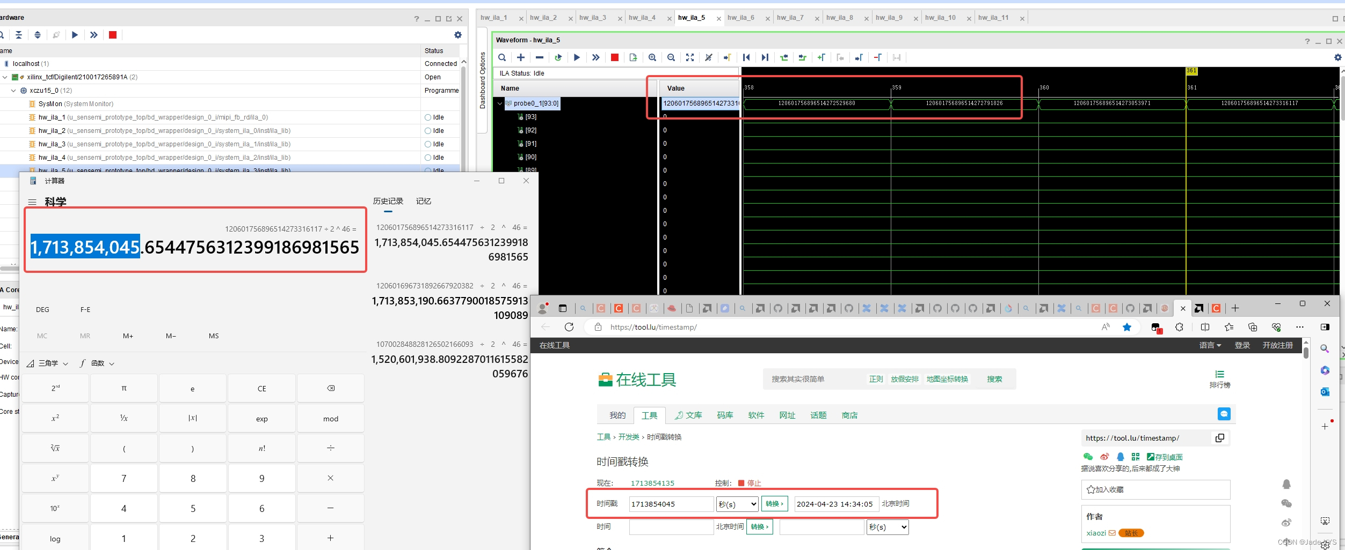The width and height of the screenshot is (1345, 550).
Task: Open 历史记录 tab in calculator
Action: pos(388,200)
